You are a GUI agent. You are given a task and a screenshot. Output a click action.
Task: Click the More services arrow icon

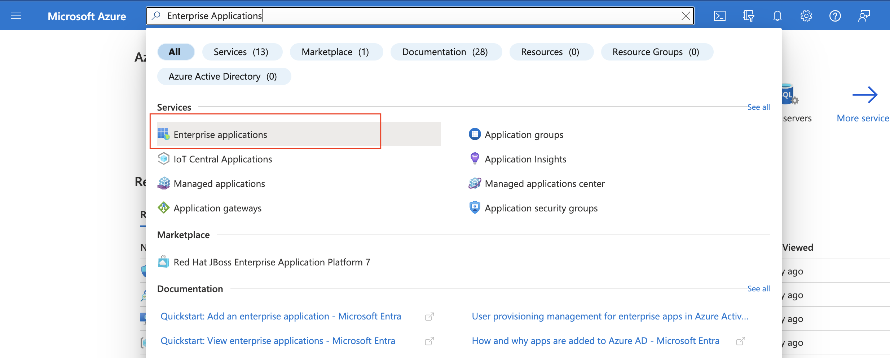pyautogui.click(x=865, y=95)
